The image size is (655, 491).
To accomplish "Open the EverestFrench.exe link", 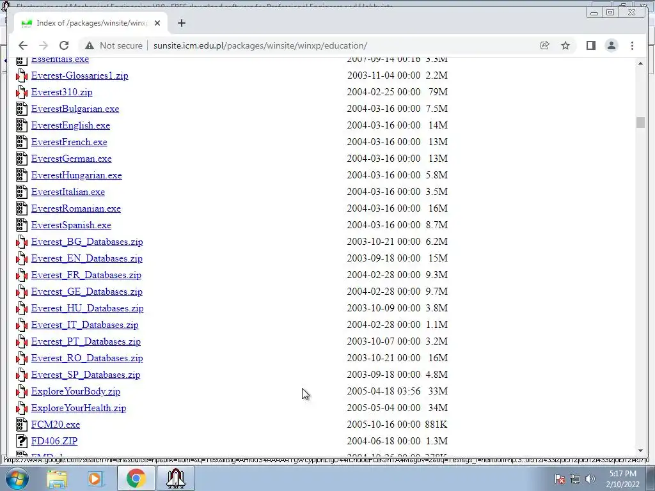I will click(69, 142).
